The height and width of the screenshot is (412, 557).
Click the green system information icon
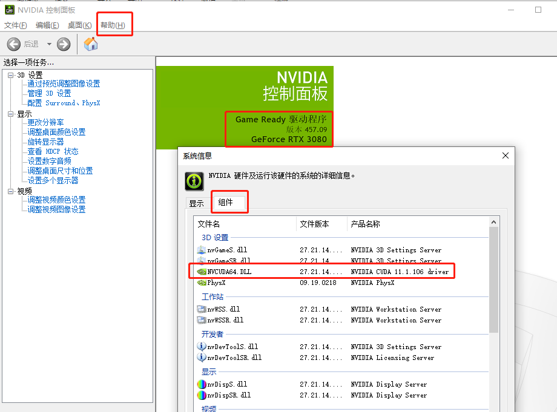[194, 181]
